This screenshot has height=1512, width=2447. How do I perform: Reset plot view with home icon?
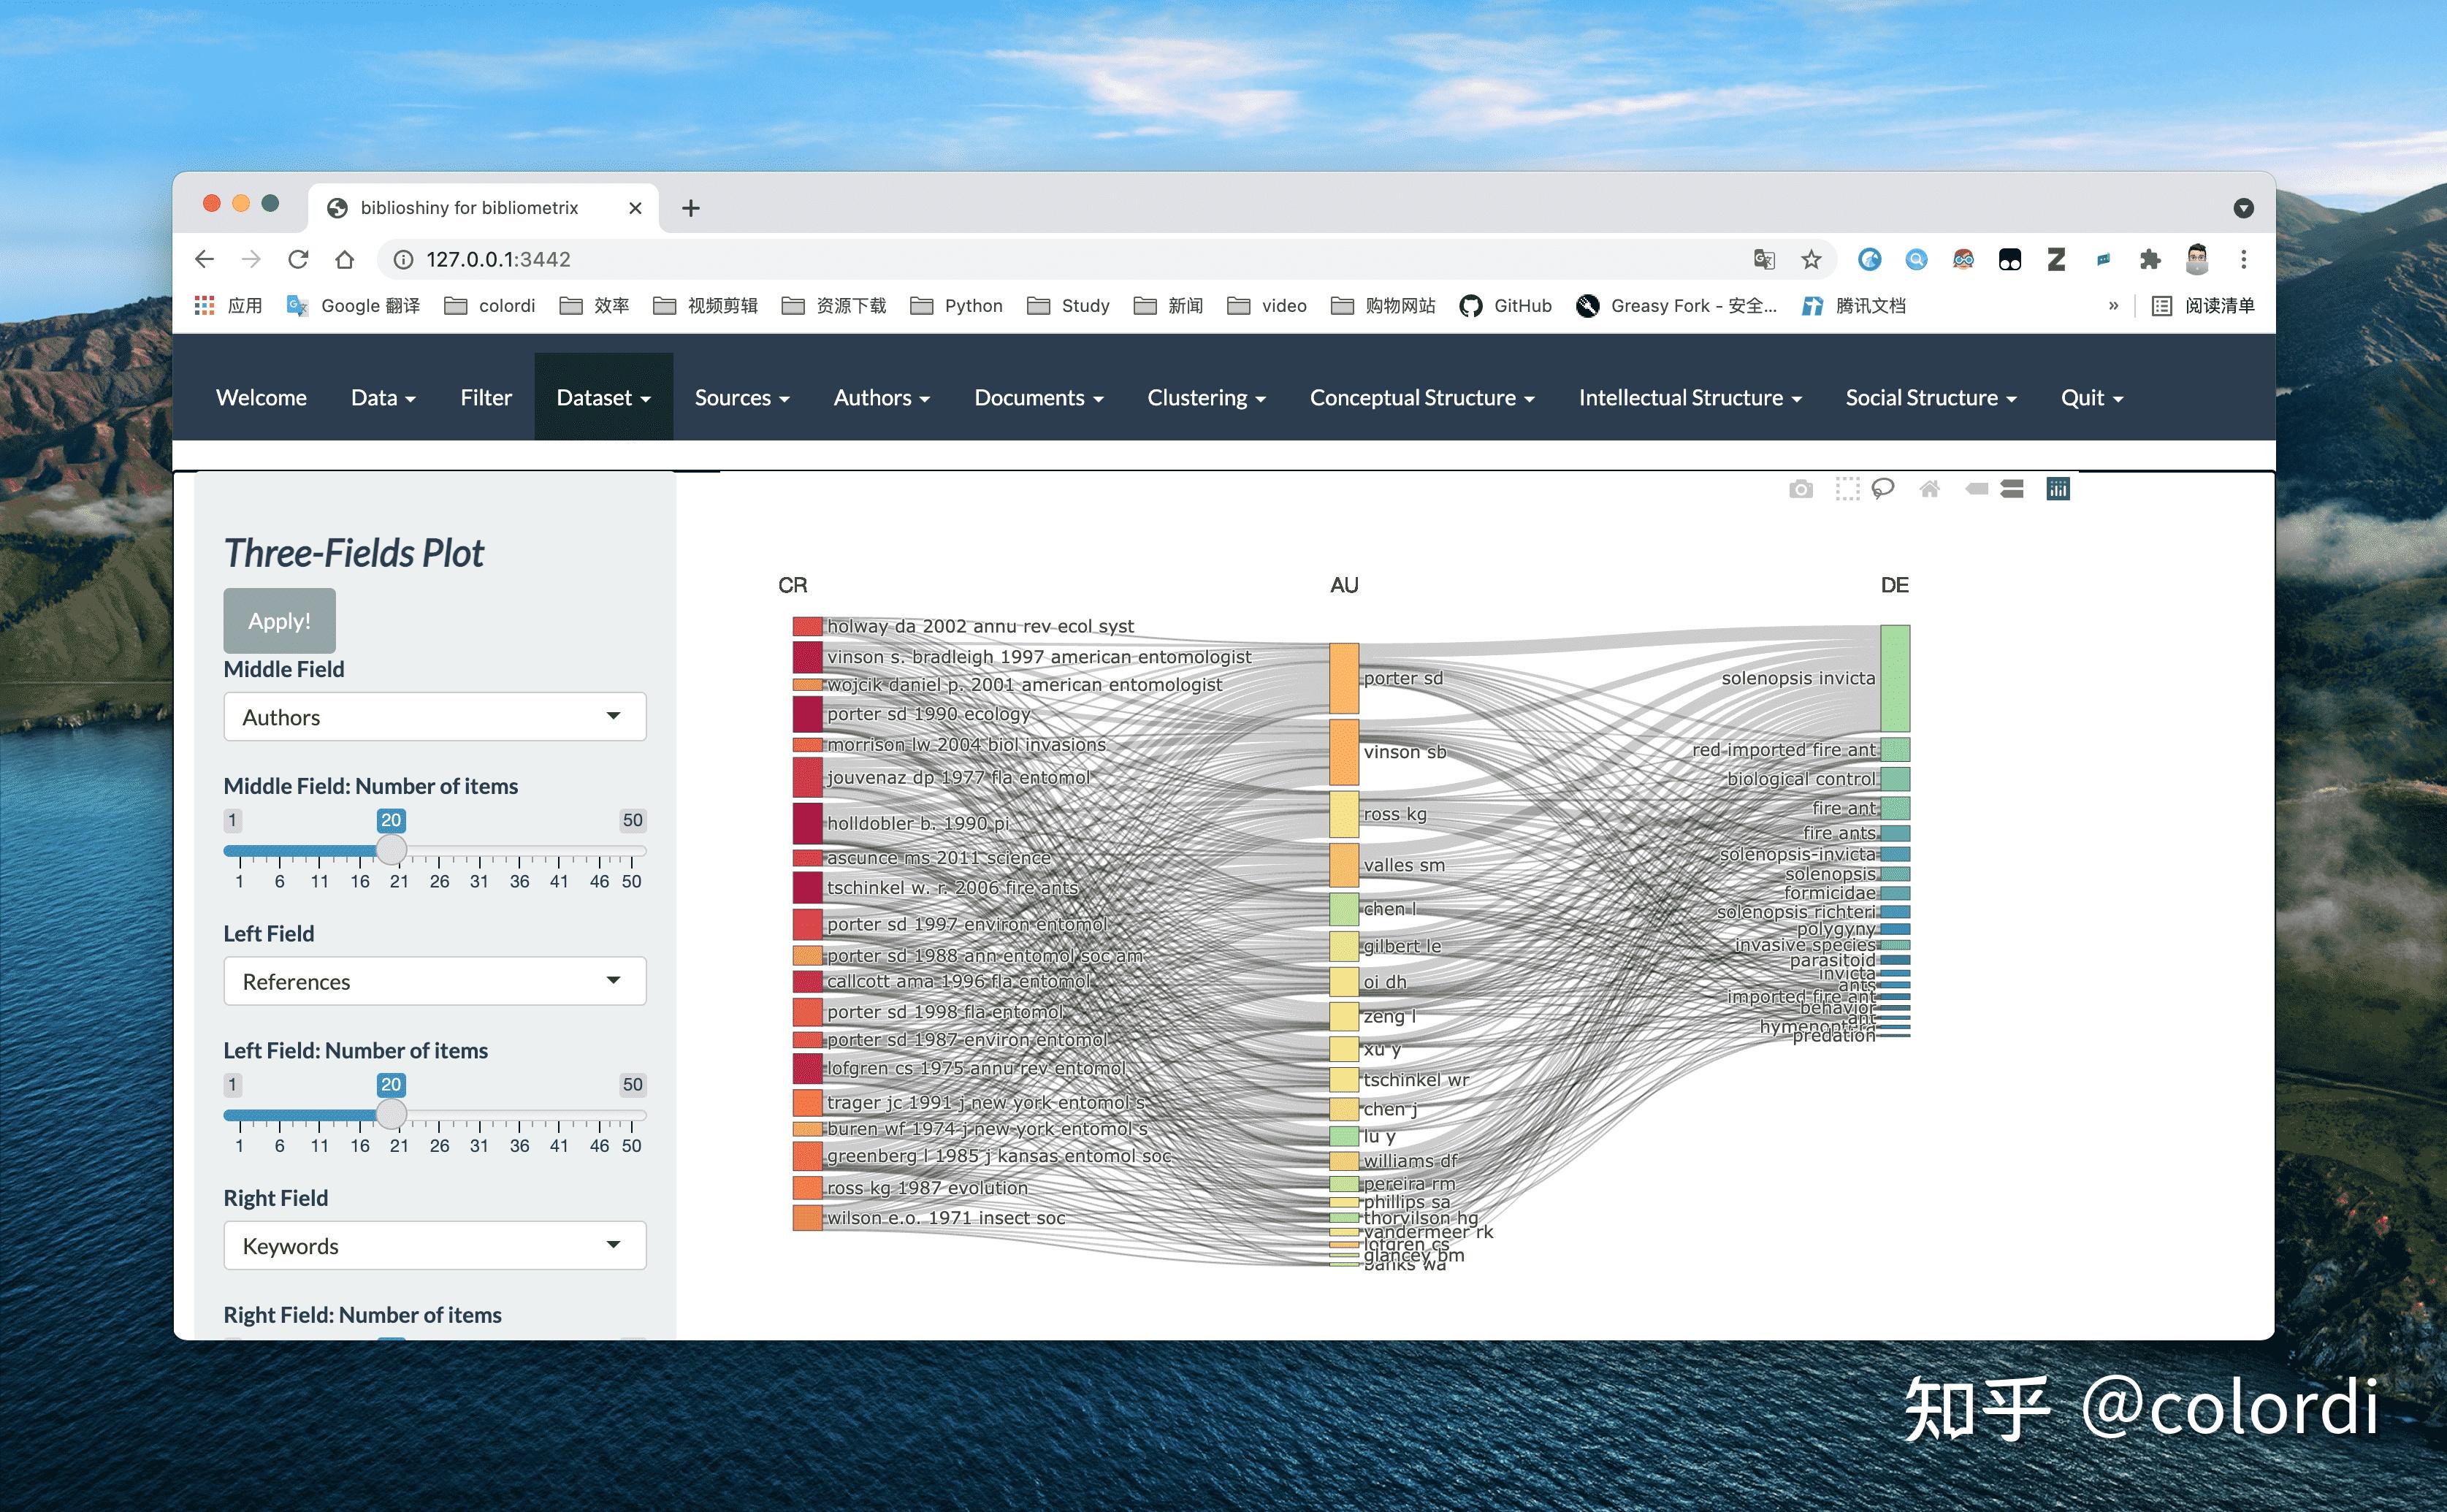coord(1930,489)
